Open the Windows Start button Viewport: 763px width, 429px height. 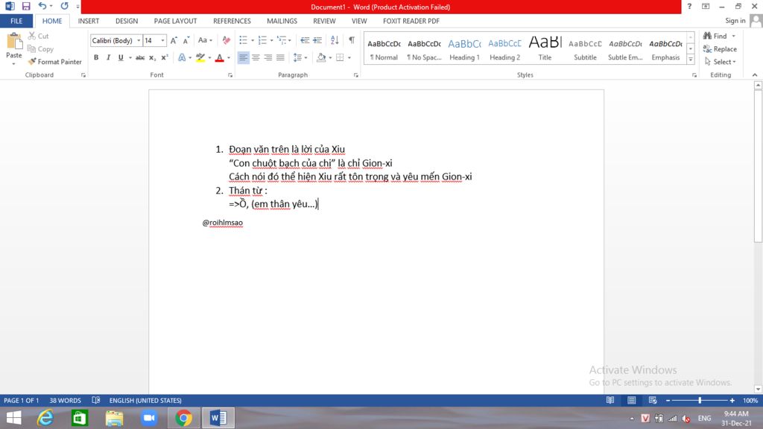tap(13, 418)
